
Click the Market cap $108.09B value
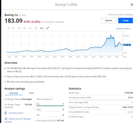[x=129, y=93]
